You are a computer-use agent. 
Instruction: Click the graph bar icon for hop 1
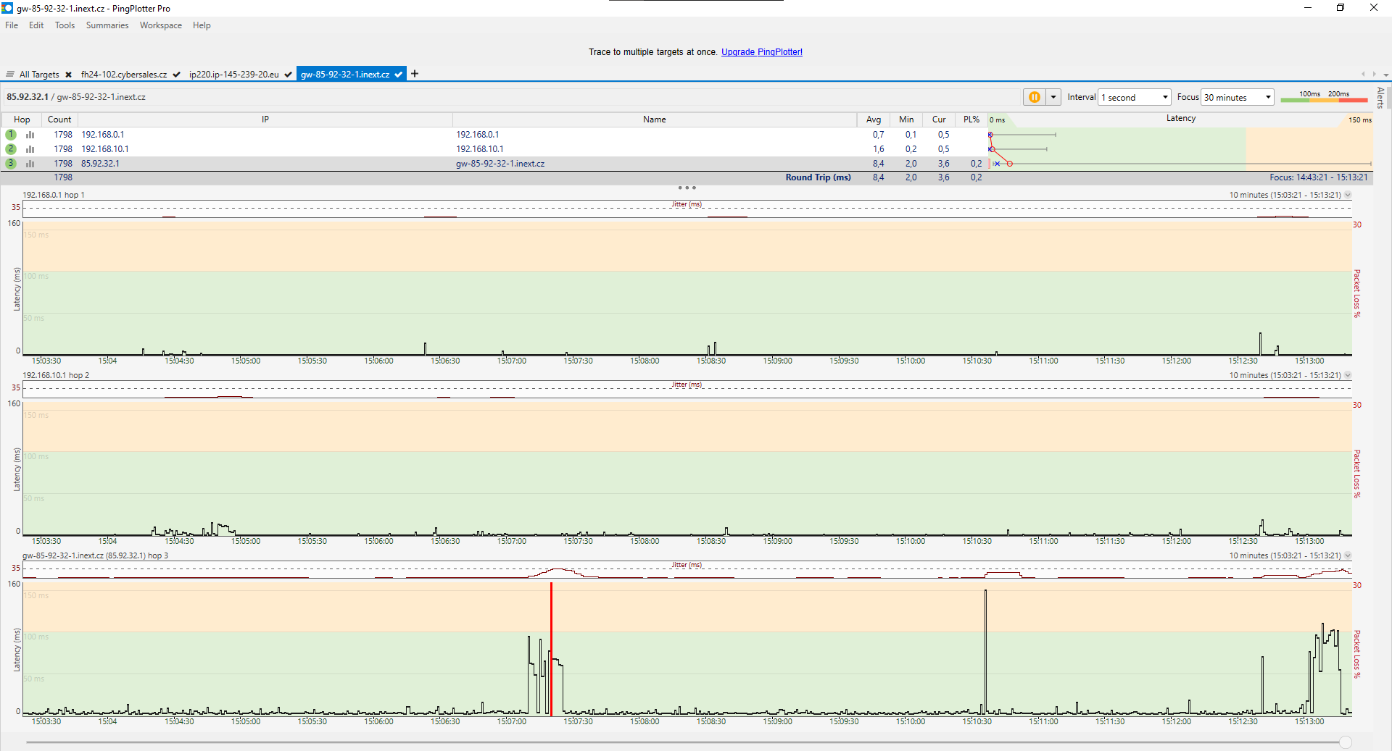30,135
